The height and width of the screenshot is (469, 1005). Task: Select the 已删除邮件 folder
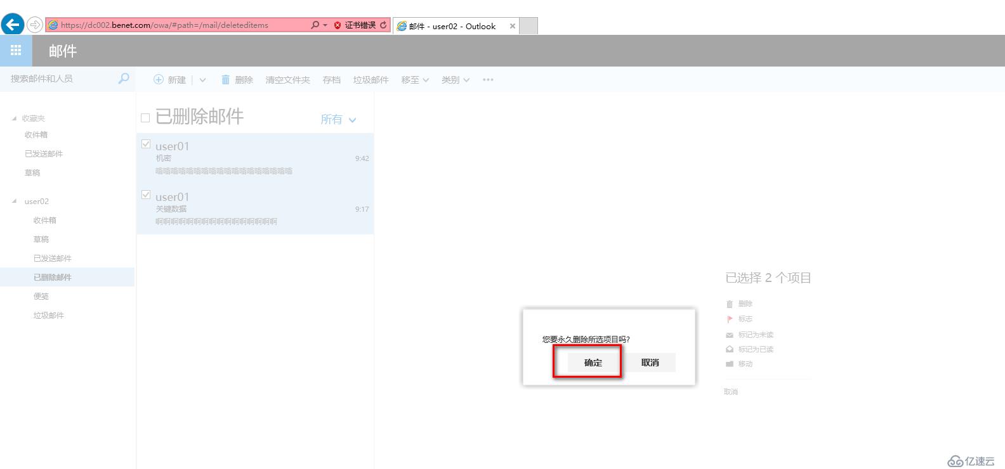pos(67,277)
